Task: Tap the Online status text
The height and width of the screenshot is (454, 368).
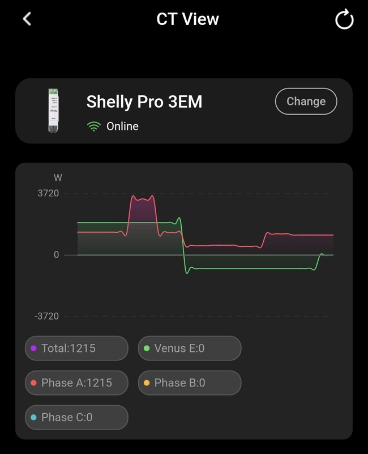Action: [122, 126]
